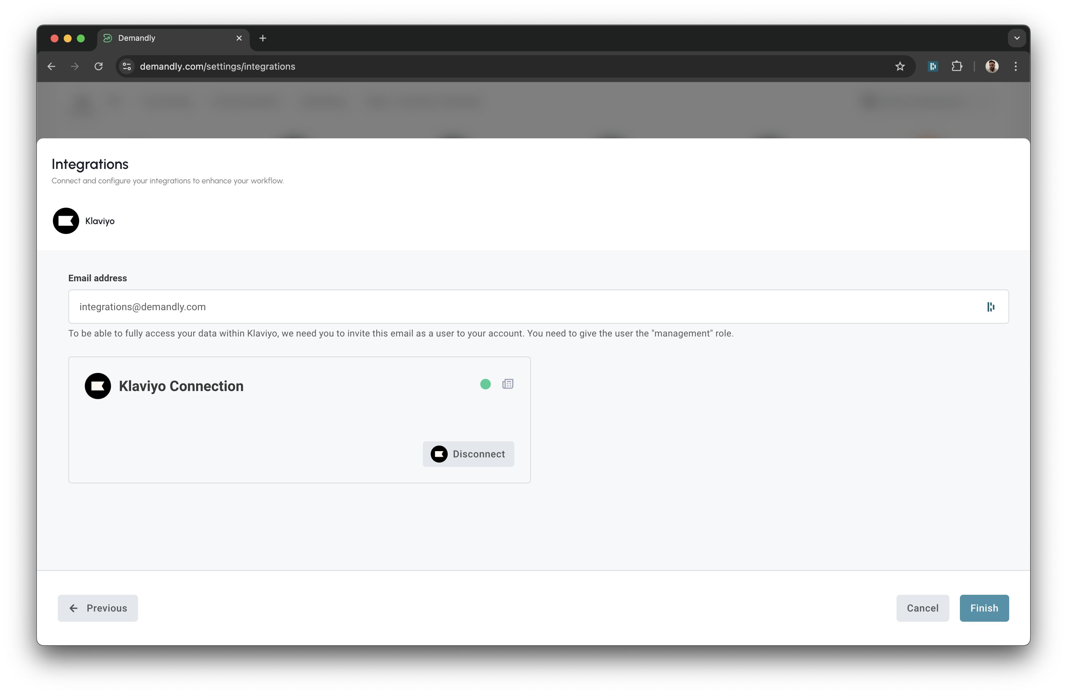Image resolution: width=1067 pixels, height=694 pixels.
Task: Open a new tab with the plus icon
Action: point(263,38)
